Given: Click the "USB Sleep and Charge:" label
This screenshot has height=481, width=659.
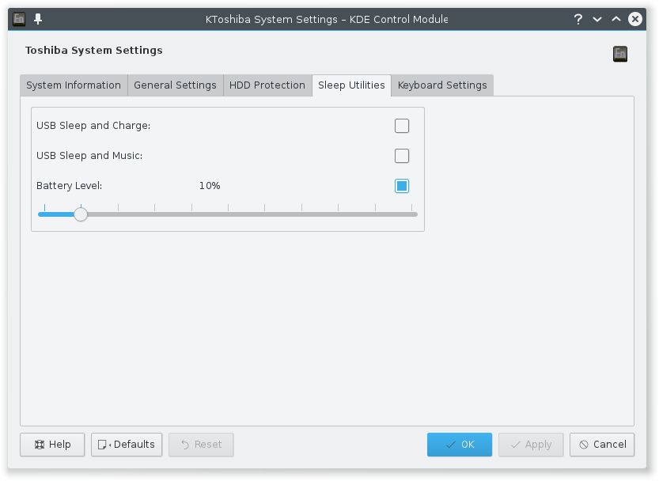Looking at the screenshot, I should (93, 126).
